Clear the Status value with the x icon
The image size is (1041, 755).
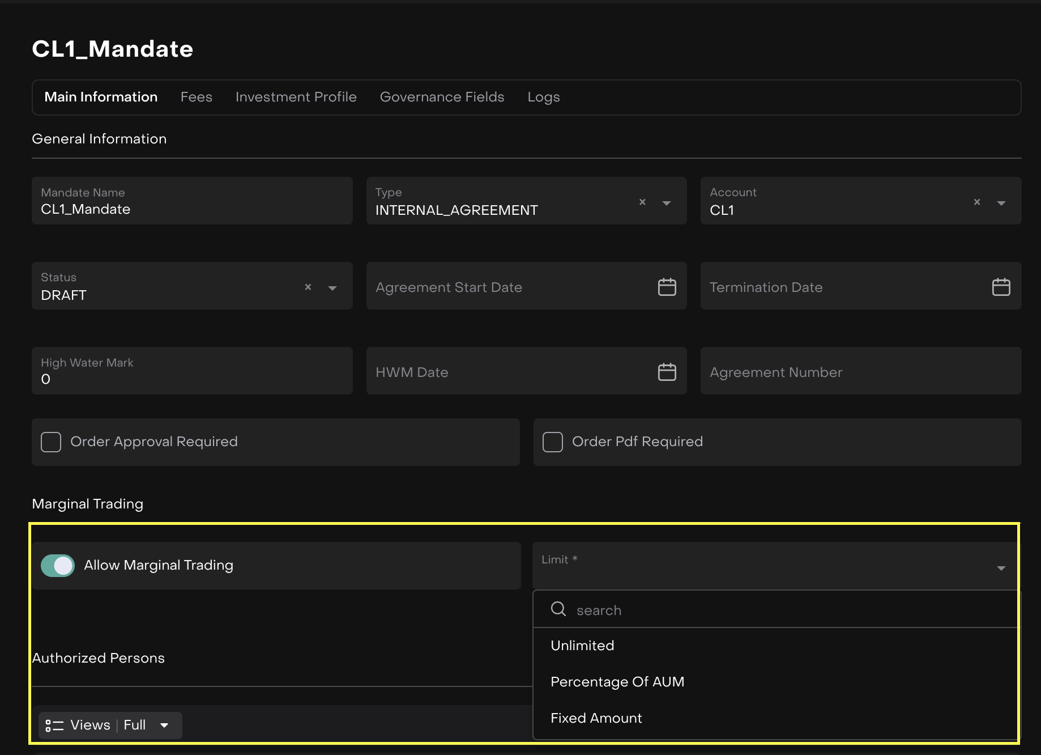tap(308, 287)
